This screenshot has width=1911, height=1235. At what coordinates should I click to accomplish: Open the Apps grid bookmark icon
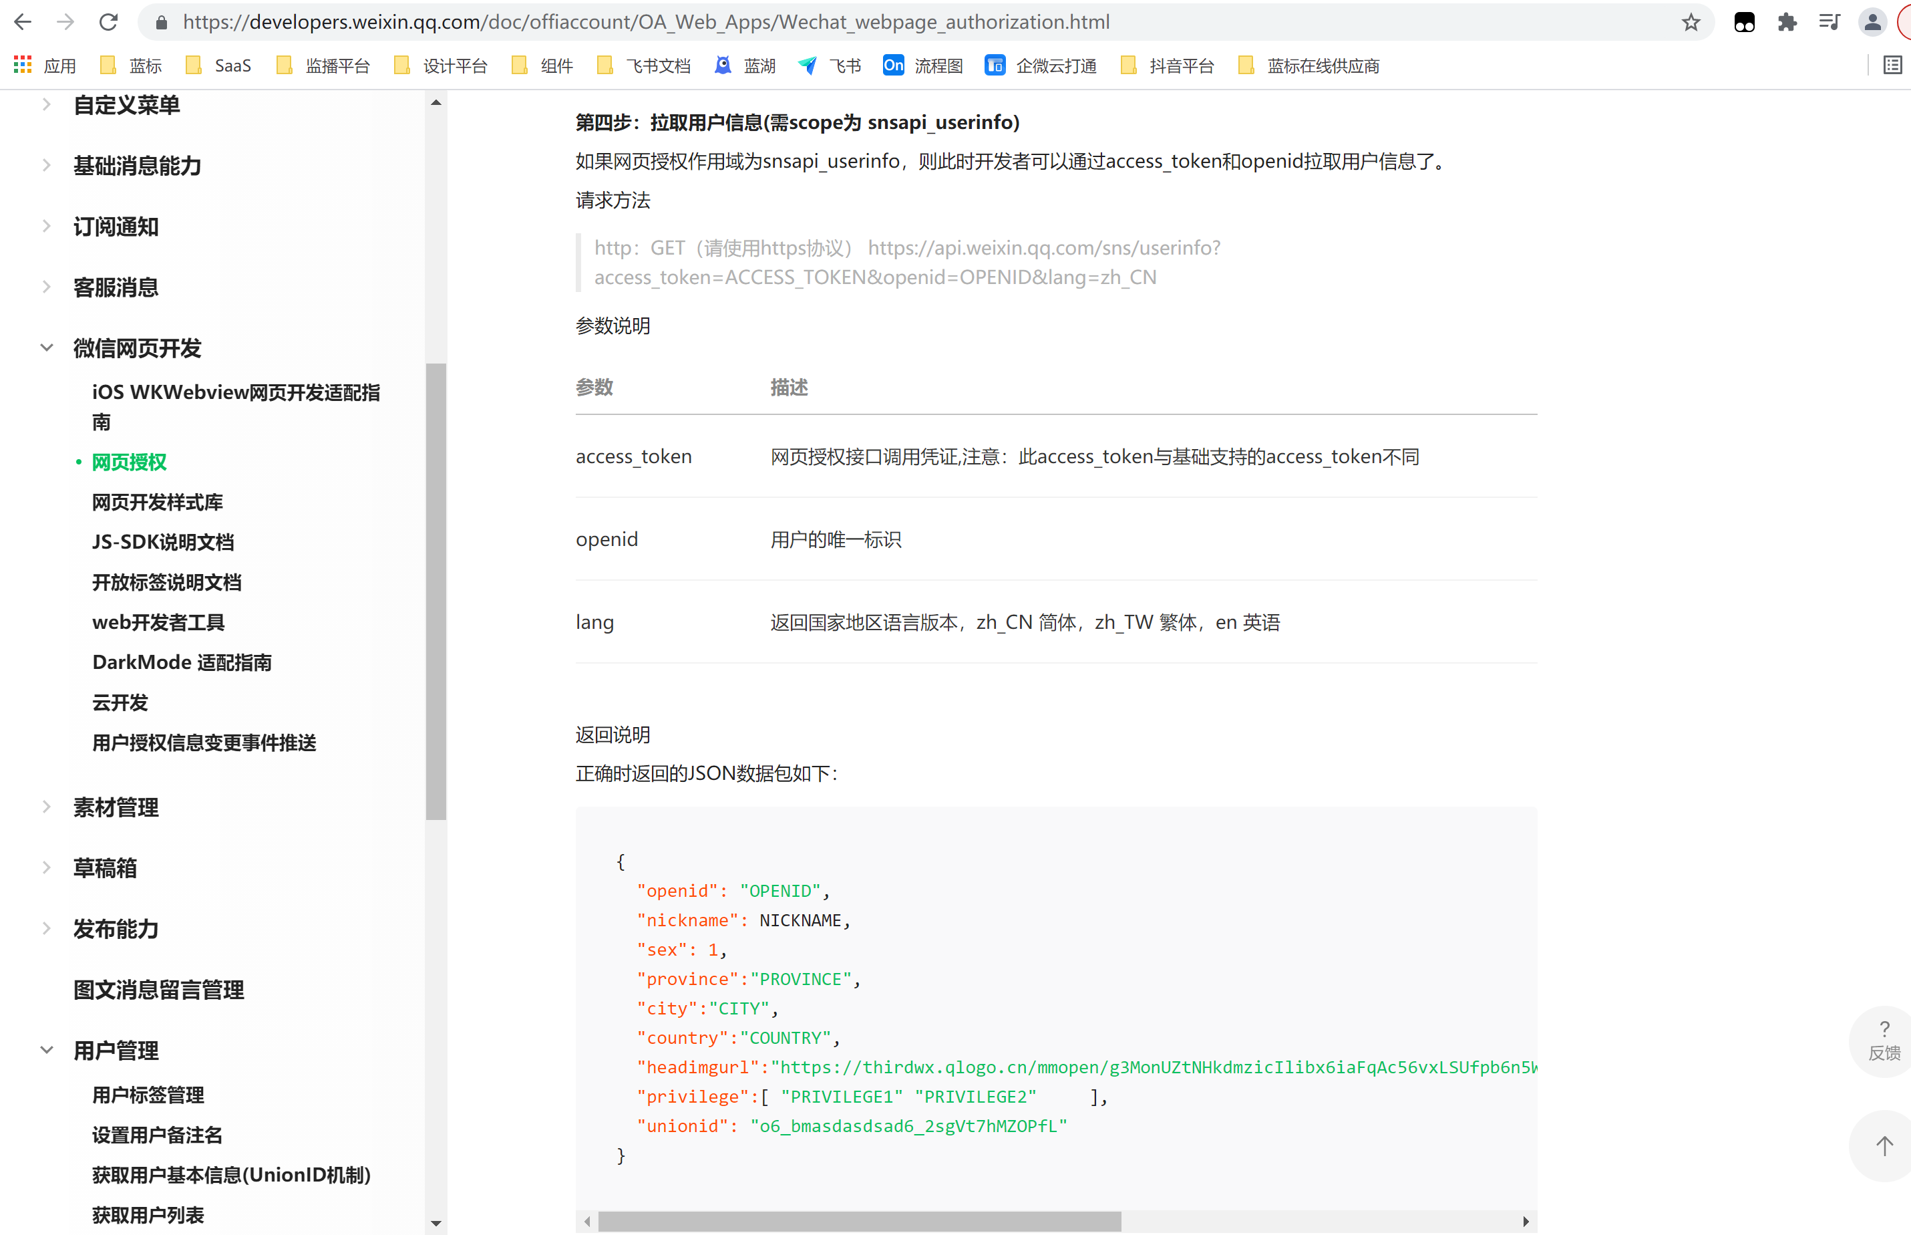(x=23, y=65)
